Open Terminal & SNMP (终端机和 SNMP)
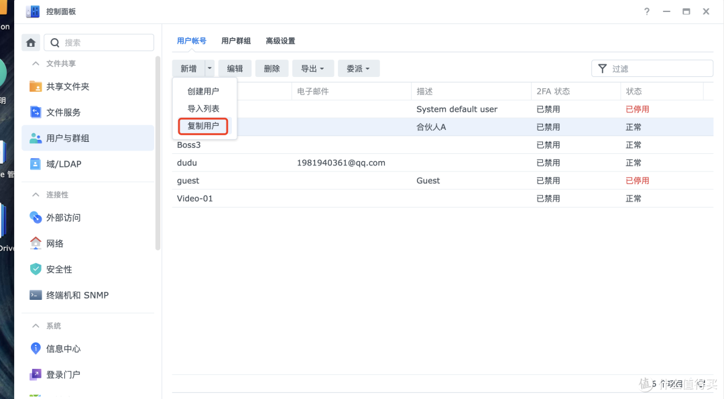724x399 pixels. (x=88, y=295)
